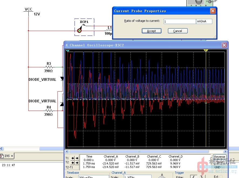Click the Channel_C T2 value 729.563 mV
Image resolution: width=239 pixels, height=178 pixels.
(x=154, y=163)
